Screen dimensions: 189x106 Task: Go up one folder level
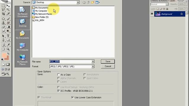click(x=88, y=2)
